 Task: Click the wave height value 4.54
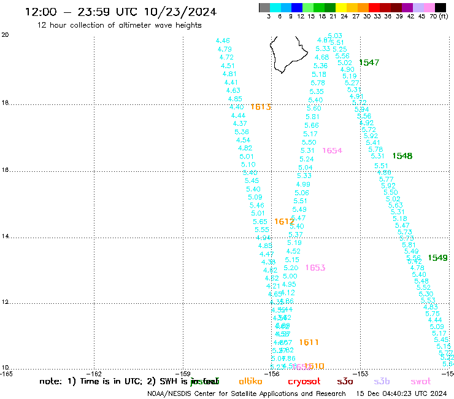coord(243,140)
